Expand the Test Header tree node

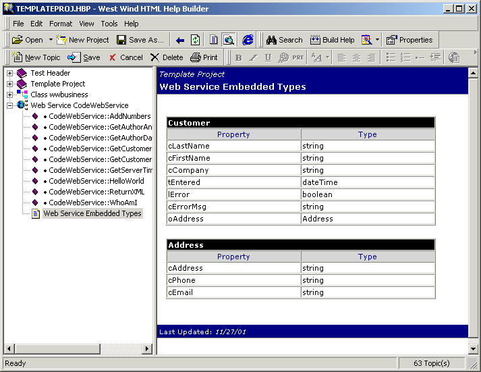point(10,73)
